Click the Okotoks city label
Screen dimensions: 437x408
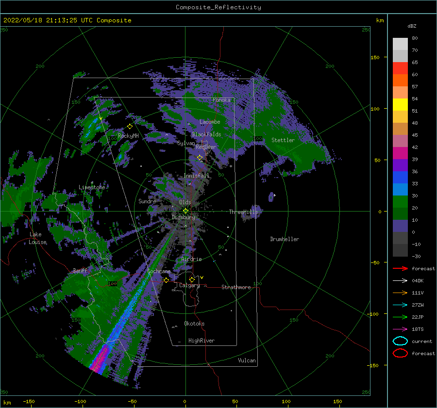(195, 324)
